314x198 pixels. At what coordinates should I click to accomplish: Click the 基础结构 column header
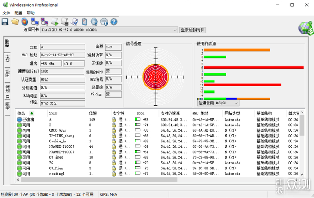tap(270, 113)
